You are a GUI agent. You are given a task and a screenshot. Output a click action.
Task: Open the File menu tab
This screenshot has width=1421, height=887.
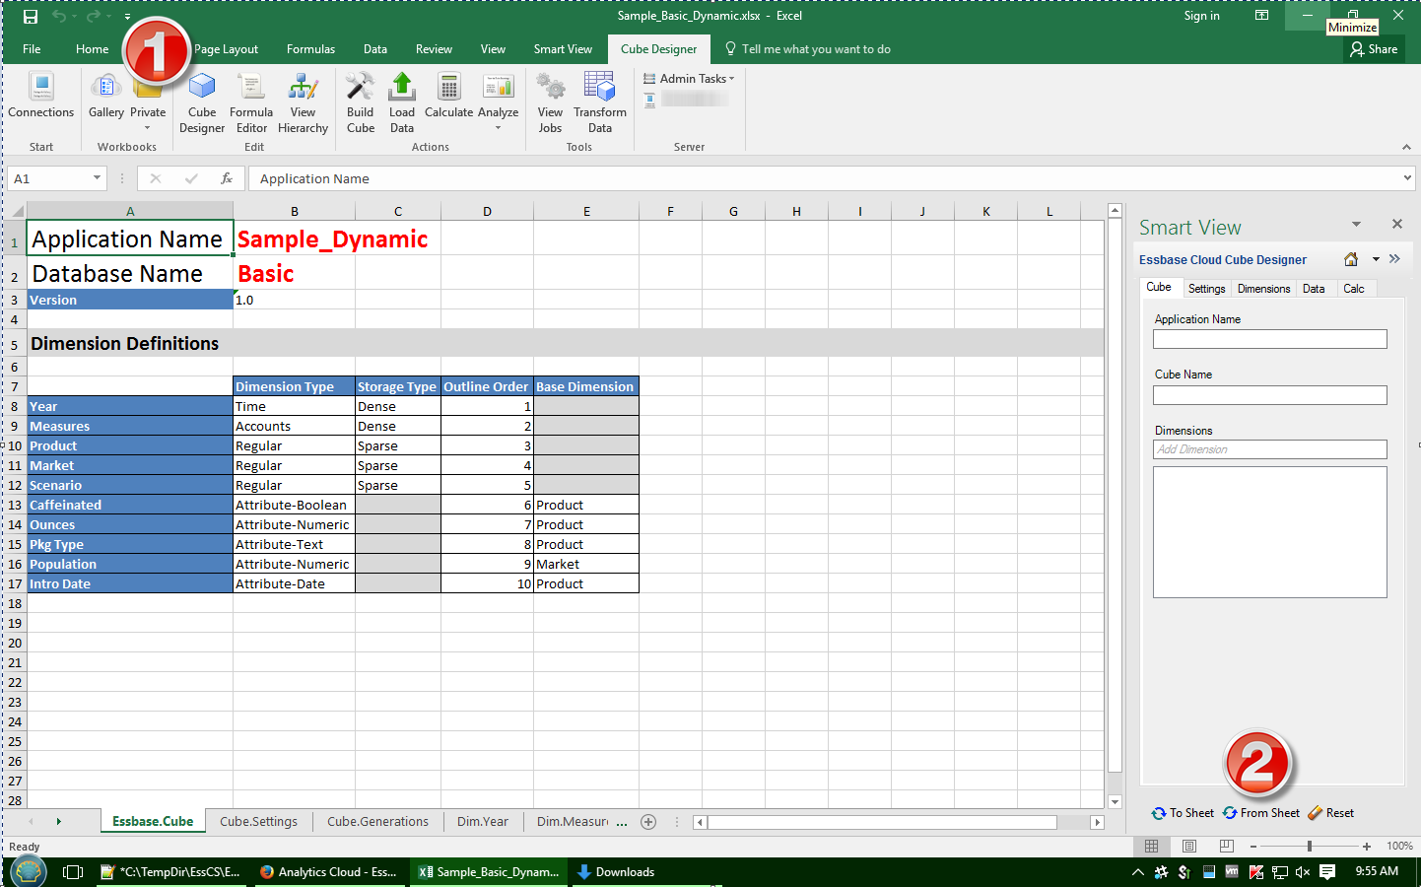pos(32,49)
